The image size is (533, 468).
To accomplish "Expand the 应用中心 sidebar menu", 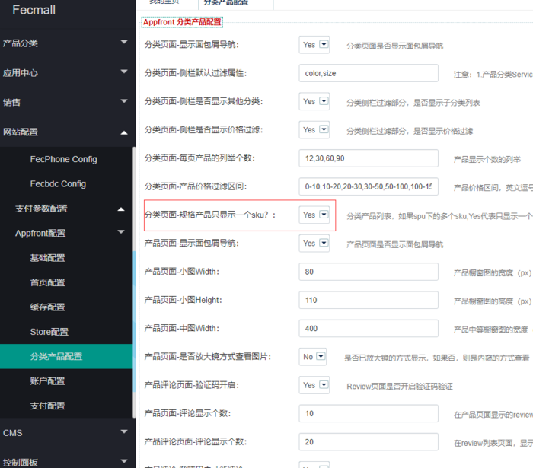I will pyautogui.click(x=65, y=73).
